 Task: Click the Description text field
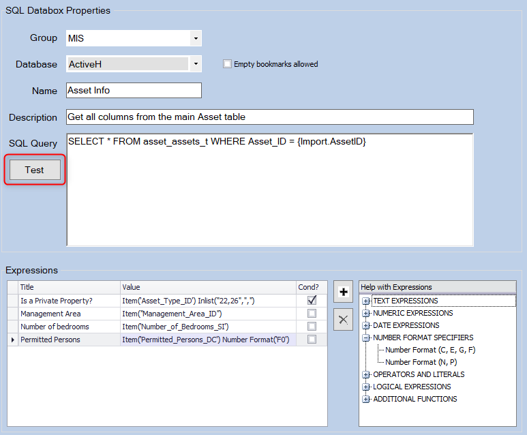tap(269, 117)
